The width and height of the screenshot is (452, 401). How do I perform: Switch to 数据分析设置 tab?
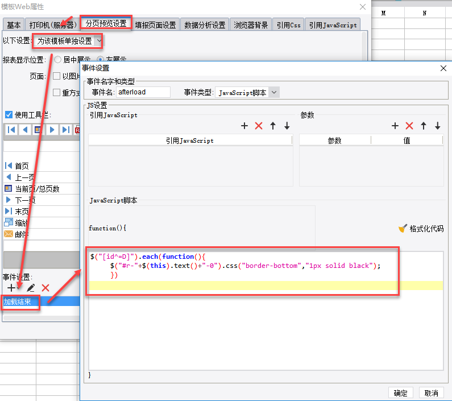(205, 25)
